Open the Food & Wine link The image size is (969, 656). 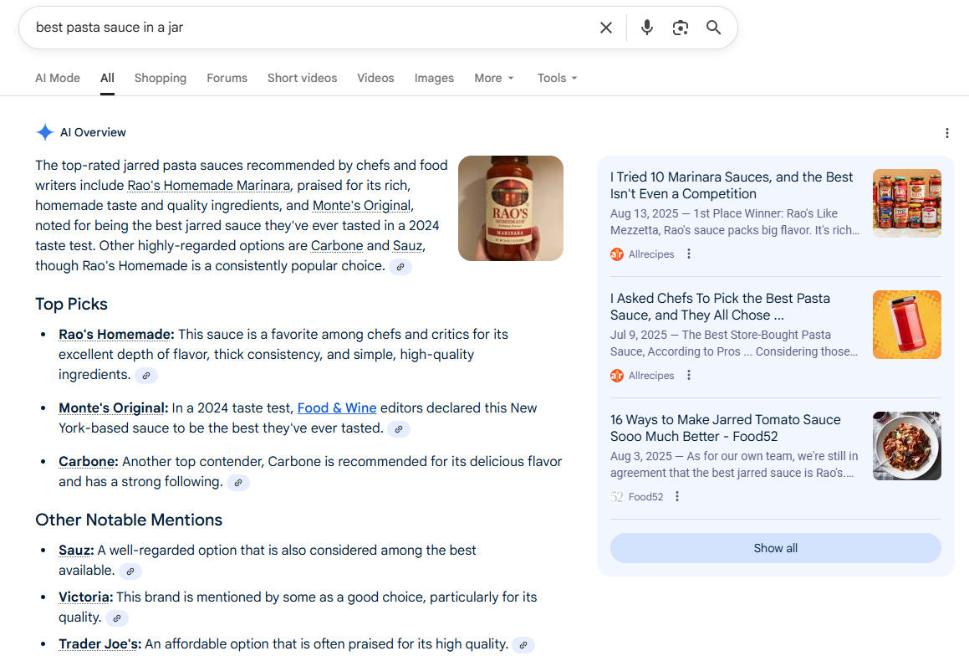coord(337,407)
